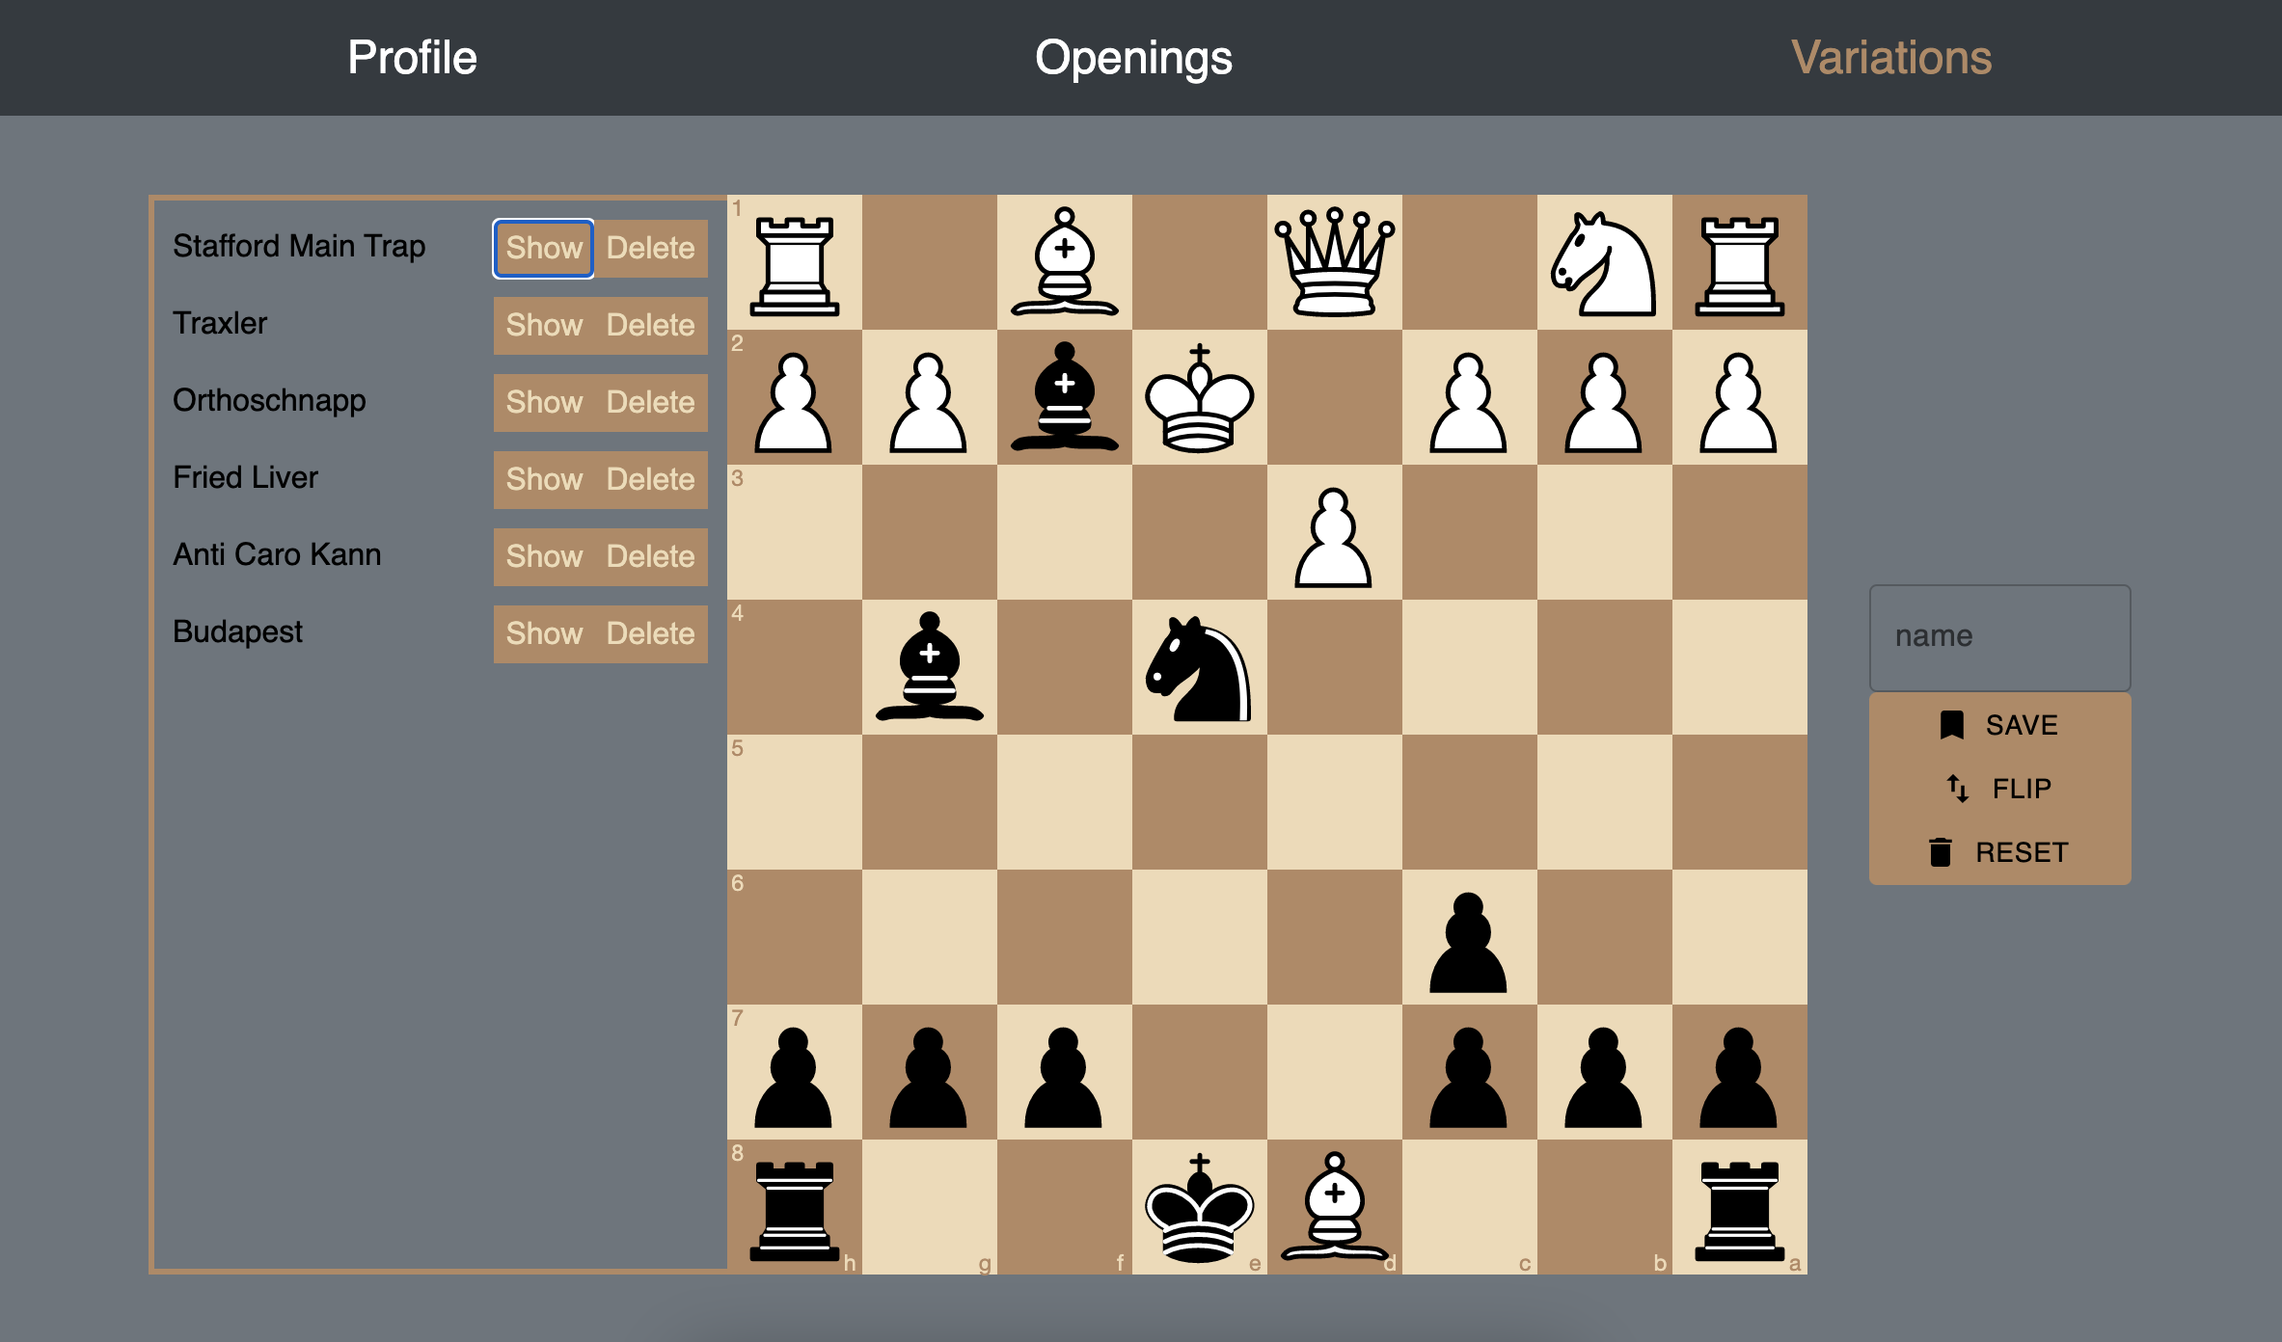
Task: Click the bookmark icon next to SAVE
Action: point(1953,724)
